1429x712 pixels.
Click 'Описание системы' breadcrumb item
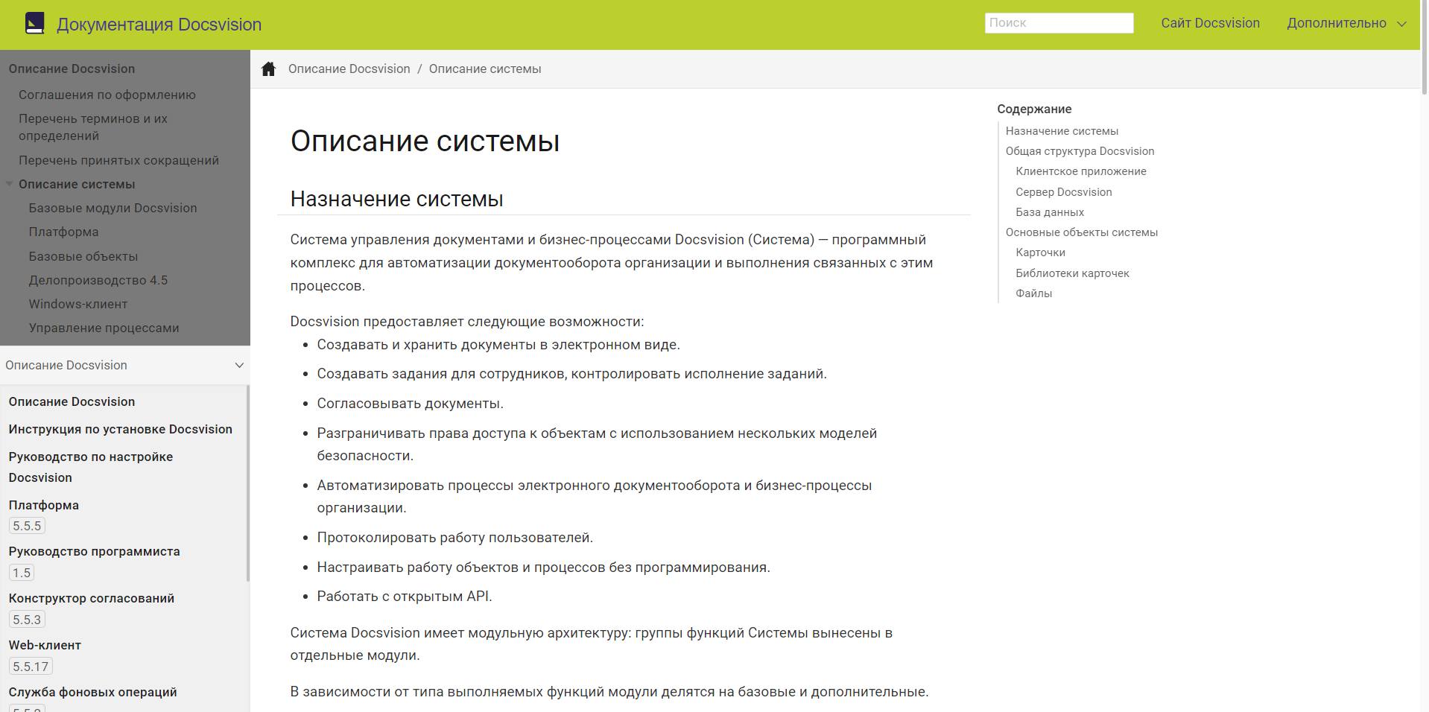(485, 69)
